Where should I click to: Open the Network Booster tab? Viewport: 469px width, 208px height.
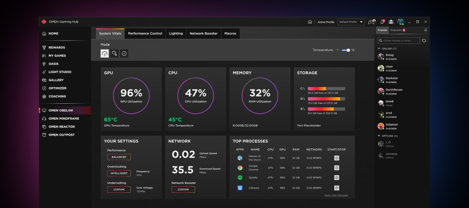[204, 33]
